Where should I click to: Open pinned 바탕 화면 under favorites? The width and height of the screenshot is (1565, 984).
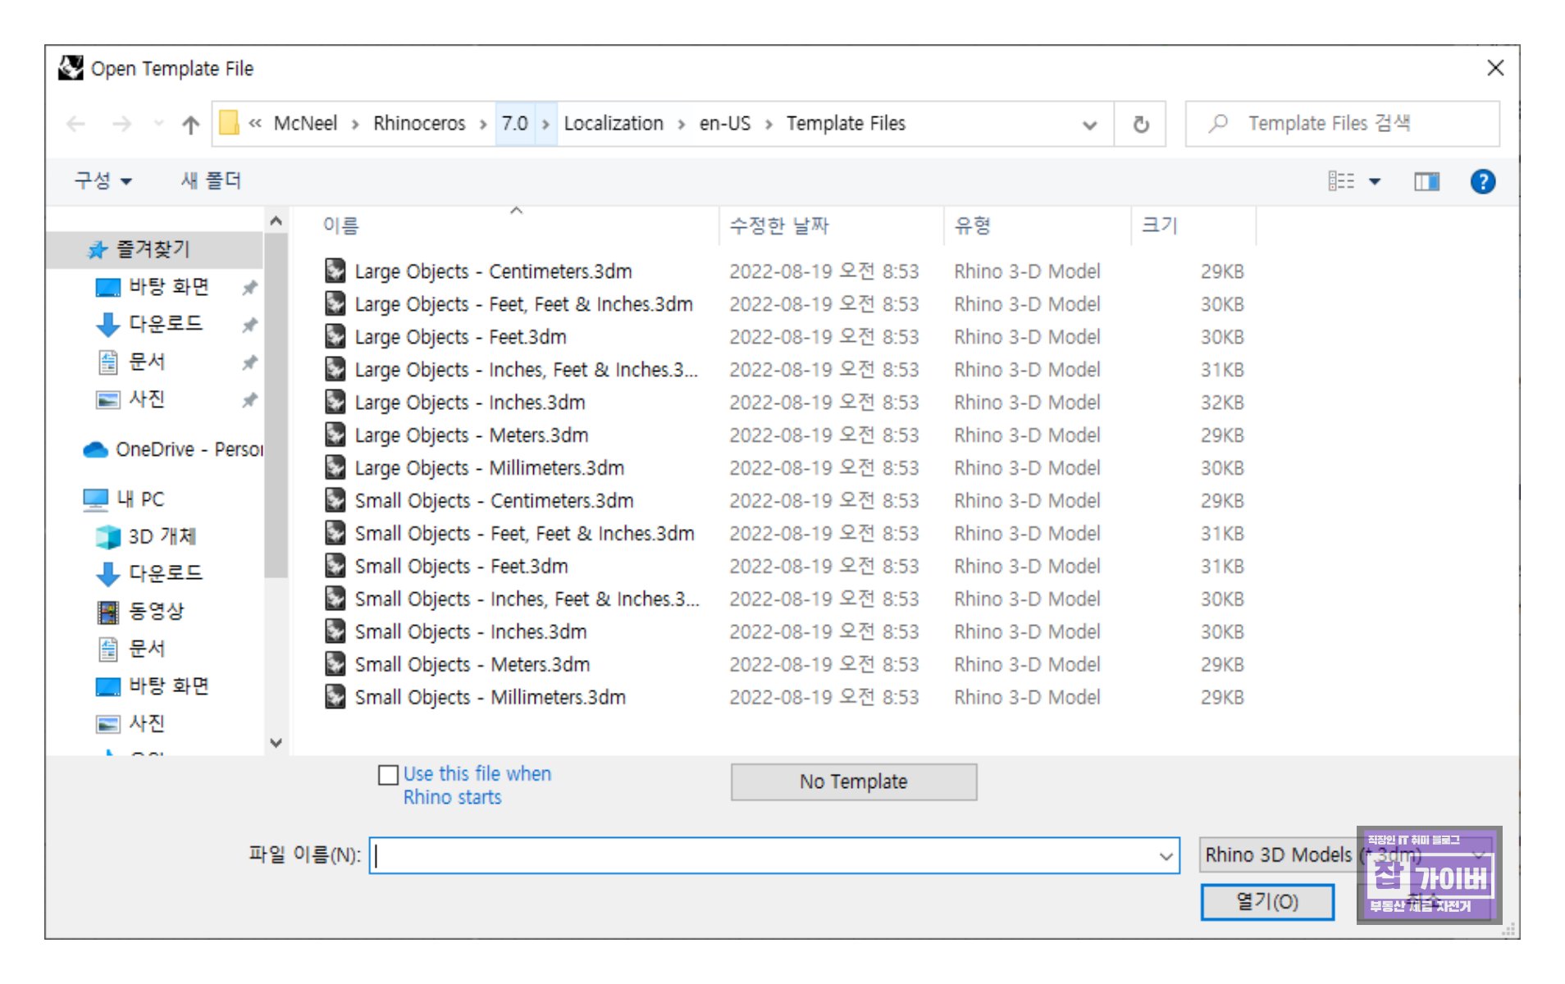pos(169,287)
